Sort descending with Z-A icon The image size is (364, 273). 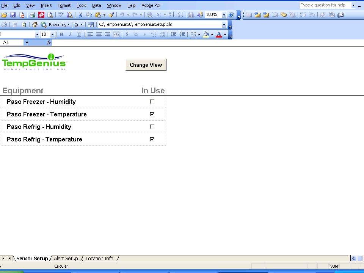180,15
